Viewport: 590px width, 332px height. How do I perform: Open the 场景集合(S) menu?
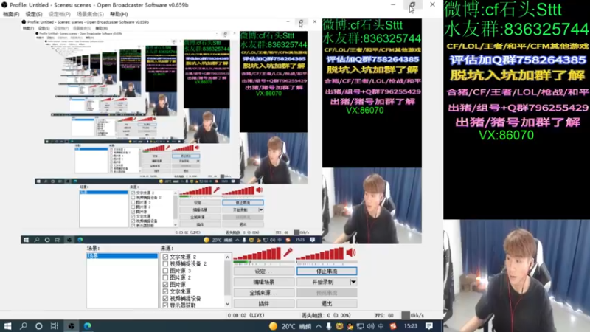click(90, 14)
